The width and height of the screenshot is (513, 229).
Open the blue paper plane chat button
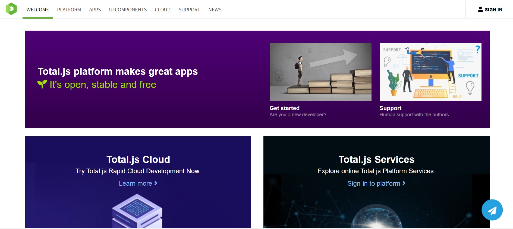[x=492, y=210]
